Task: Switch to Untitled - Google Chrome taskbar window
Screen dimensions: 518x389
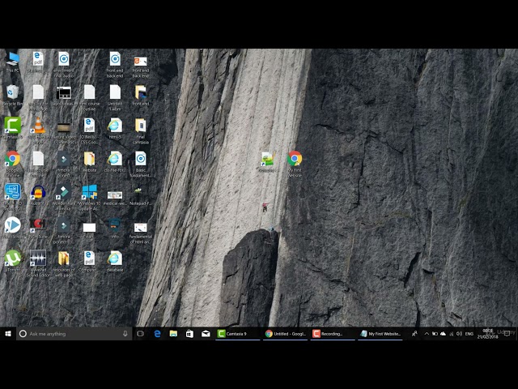Action: coord(286,334)
